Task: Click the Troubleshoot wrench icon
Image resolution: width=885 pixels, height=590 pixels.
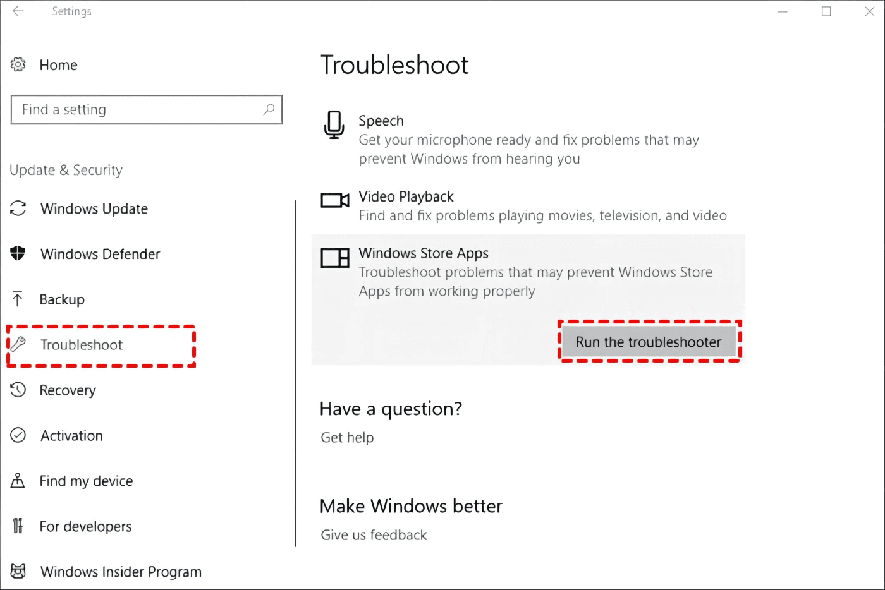Action: tap(18, 344)
